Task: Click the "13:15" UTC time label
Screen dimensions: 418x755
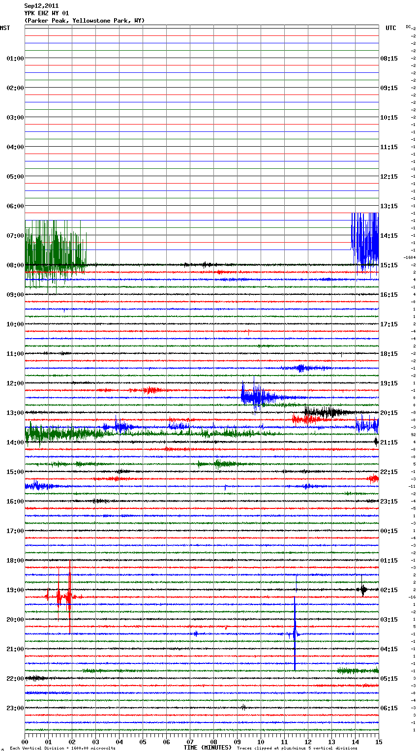Action: 389,206
